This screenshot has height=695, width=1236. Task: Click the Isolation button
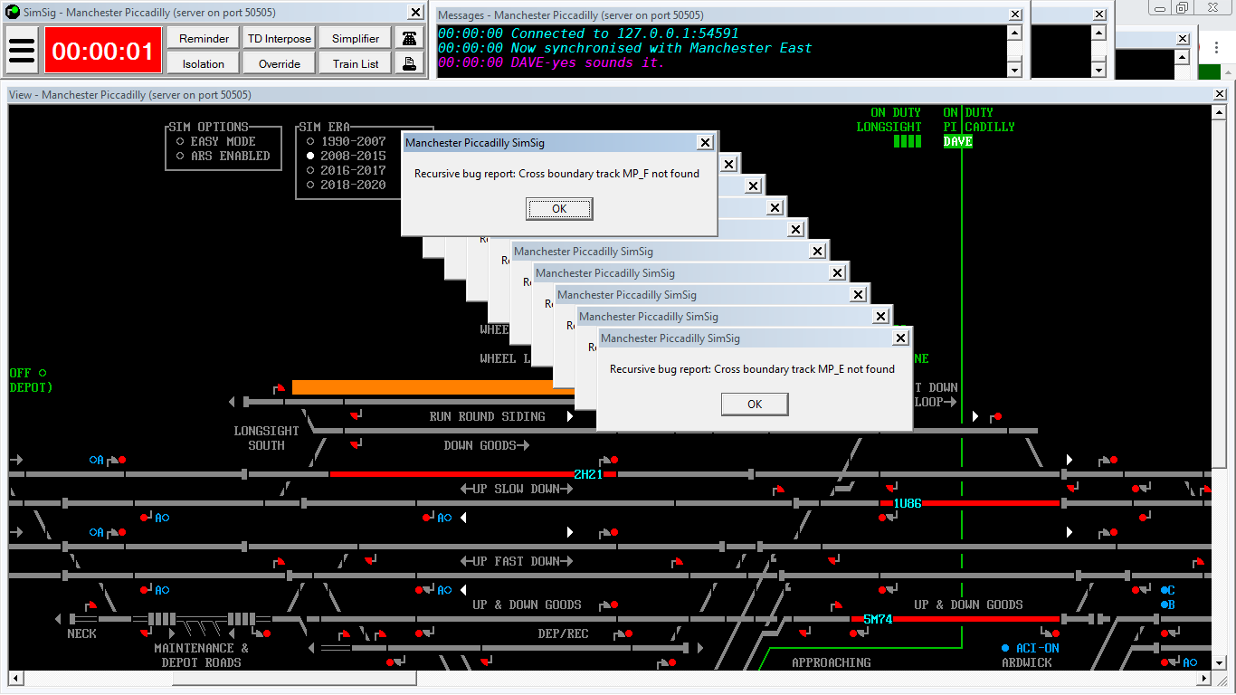(x=204, y=63)
